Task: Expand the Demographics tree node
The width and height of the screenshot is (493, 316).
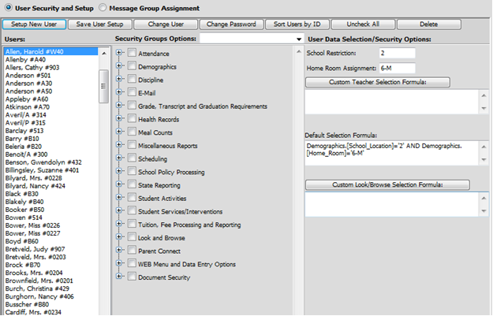Action: (119, 65)
